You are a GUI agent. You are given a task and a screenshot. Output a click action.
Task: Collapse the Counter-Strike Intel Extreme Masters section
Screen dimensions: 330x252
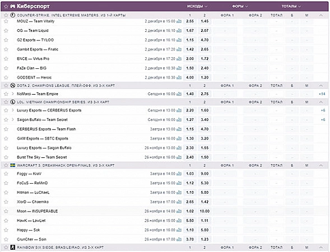pos(320,15)
